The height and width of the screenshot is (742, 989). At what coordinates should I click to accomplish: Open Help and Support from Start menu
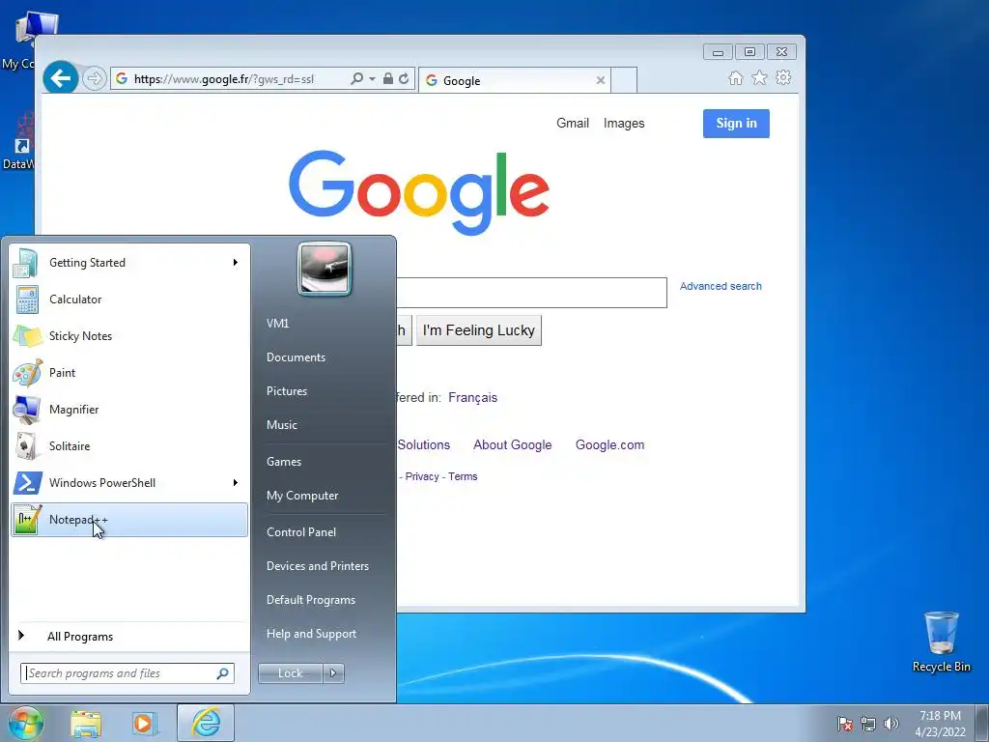312,634
